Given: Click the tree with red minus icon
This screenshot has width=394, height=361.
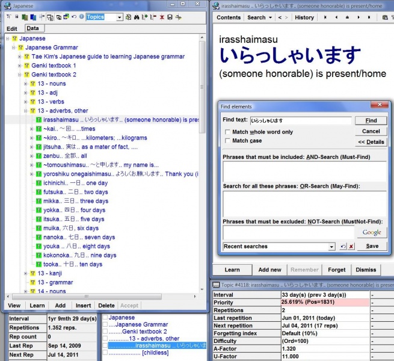Looking at the screenshot, I should pyautogui.click(x=153, y=17).
